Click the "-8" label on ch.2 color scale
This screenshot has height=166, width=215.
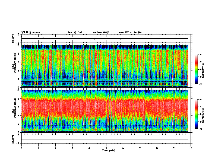click(201, 114)
